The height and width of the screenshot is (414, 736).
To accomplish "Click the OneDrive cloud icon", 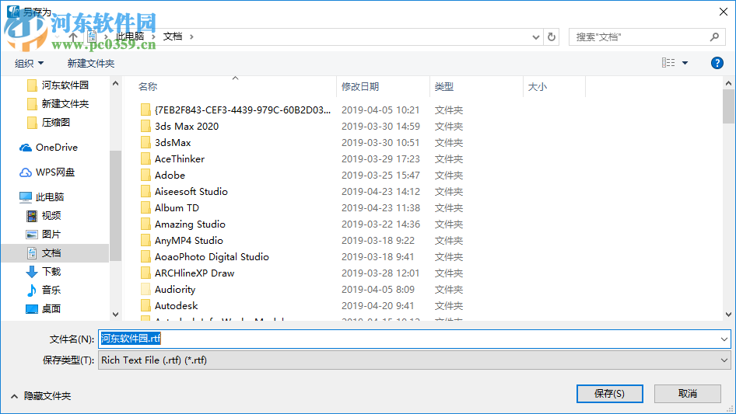I will pos(26,148).
